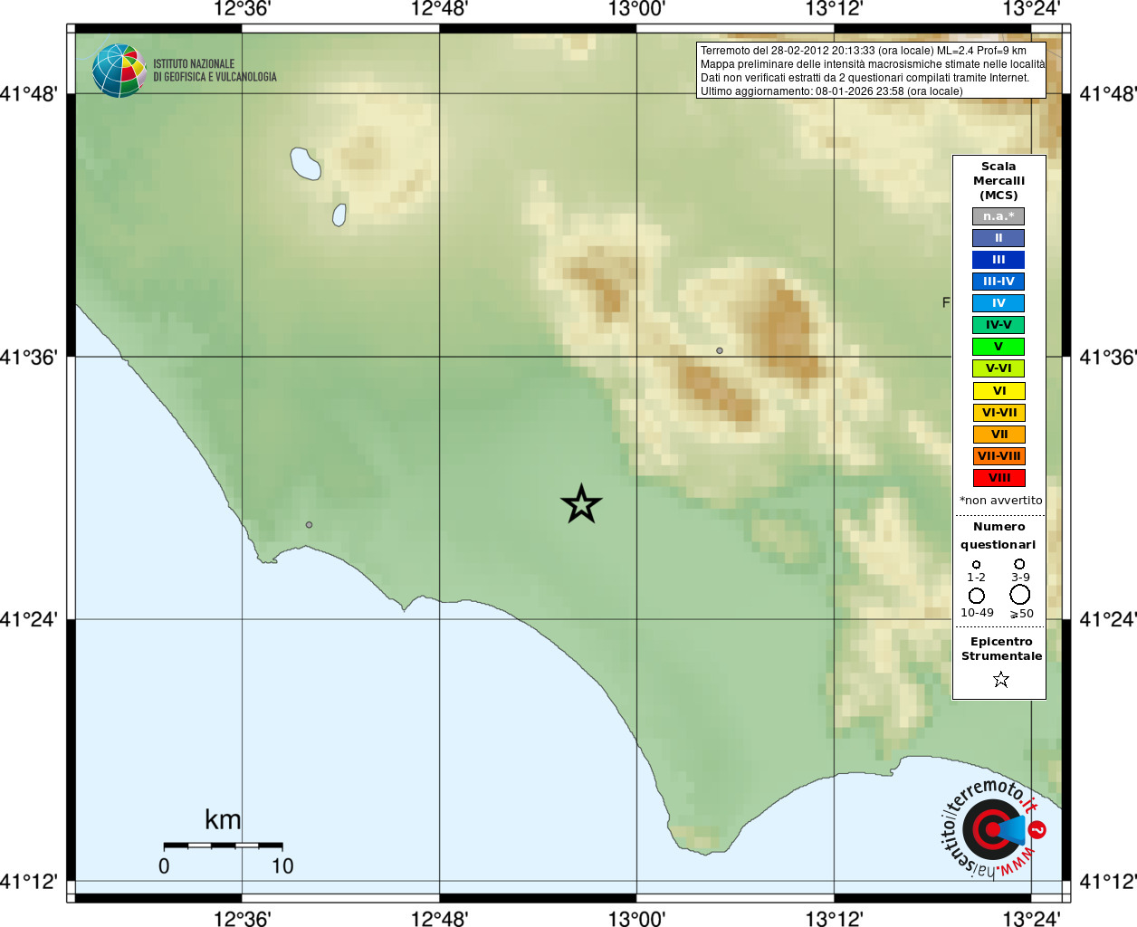Click the 1-2 questionnaire circle symbol
This screenshot has width=1137, height=927.
click(x=976, y=565)
